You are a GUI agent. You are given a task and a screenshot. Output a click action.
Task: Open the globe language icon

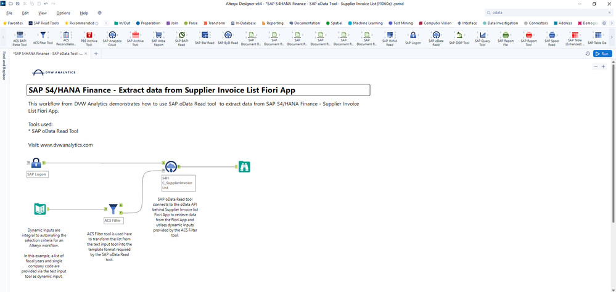tap(99, 13)
